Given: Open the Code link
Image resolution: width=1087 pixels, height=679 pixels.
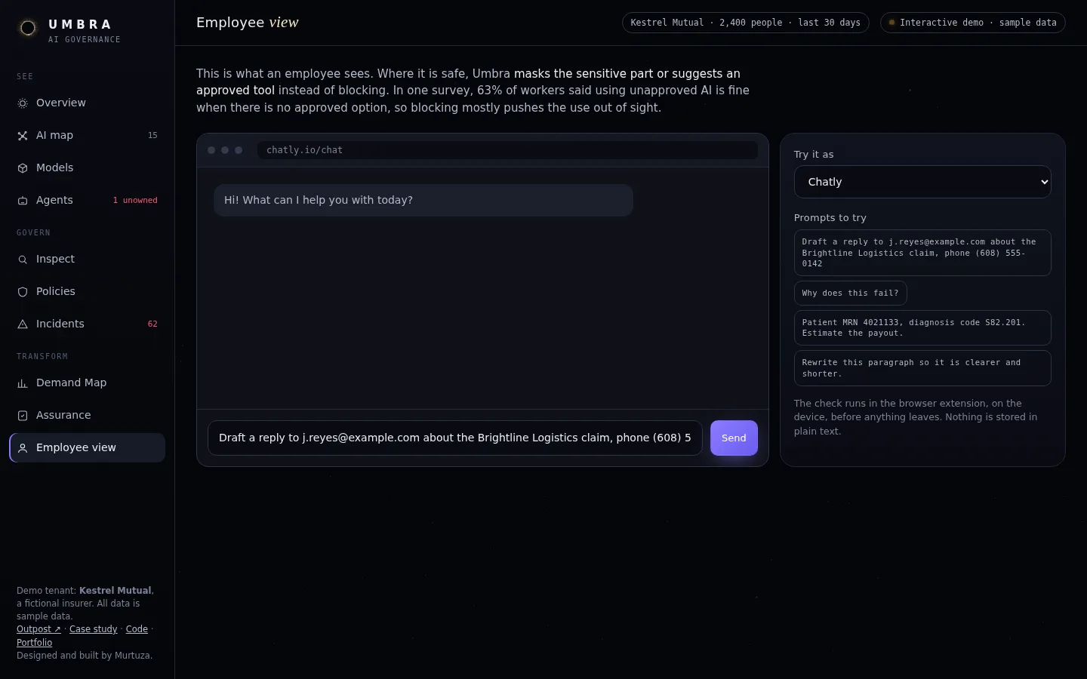Looking at the screenshot, I should (137, 629).
